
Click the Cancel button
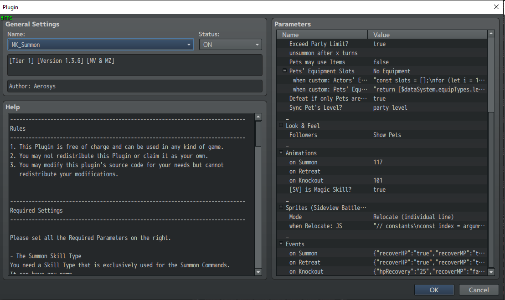[x=479, y=290]
